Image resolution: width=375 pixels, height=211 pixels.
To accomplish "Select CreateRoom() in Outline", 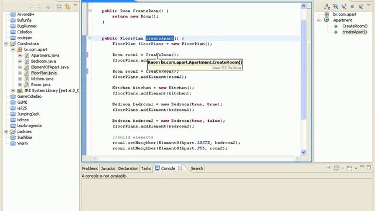I will point(354,26).
